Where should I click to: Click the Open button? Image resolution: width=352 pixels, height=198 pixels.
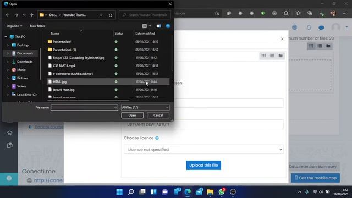[x=132, y=115]
